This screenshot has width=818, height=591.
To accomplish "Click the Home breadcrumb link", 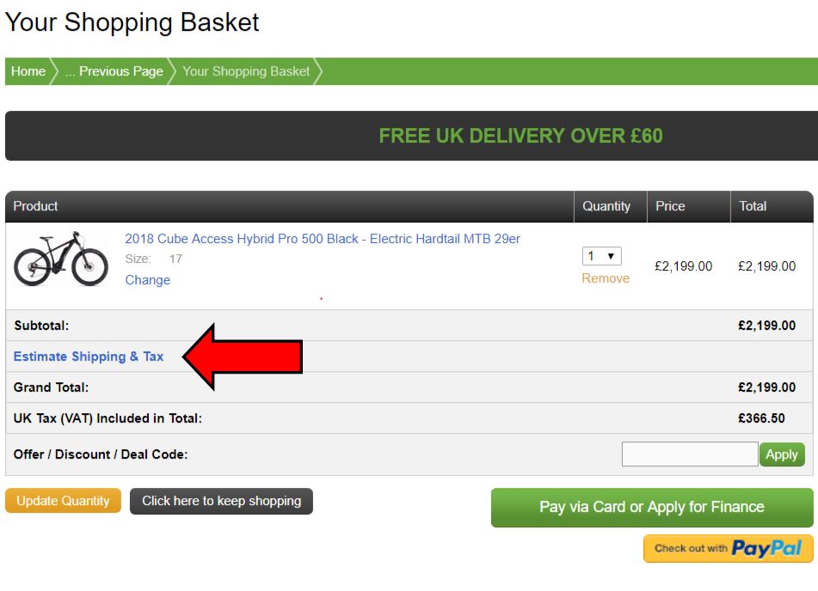I will 28,71.
